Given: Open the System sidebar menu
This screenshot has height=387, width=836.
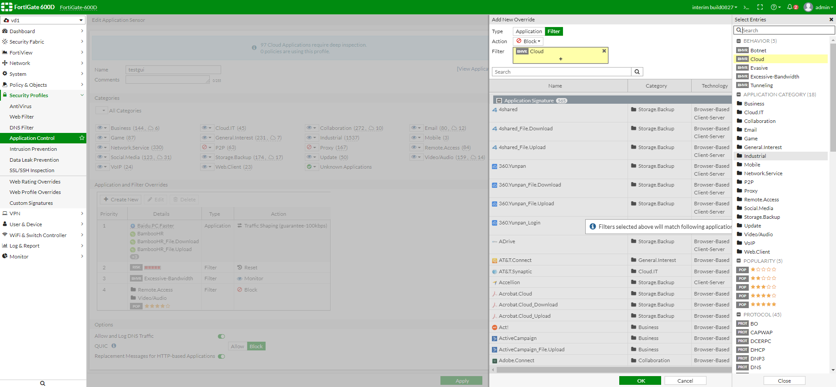Looking at the screenshot, I should (43, 74).
